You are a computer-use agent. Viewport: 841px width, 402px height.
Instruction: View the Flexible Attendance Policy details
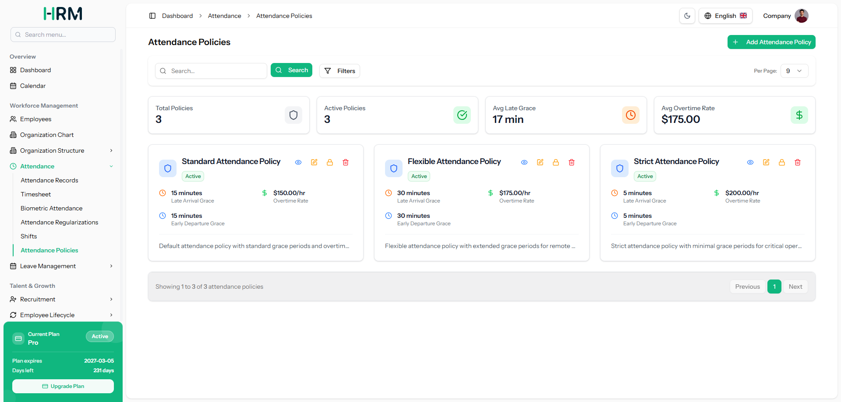pos(524,162)
